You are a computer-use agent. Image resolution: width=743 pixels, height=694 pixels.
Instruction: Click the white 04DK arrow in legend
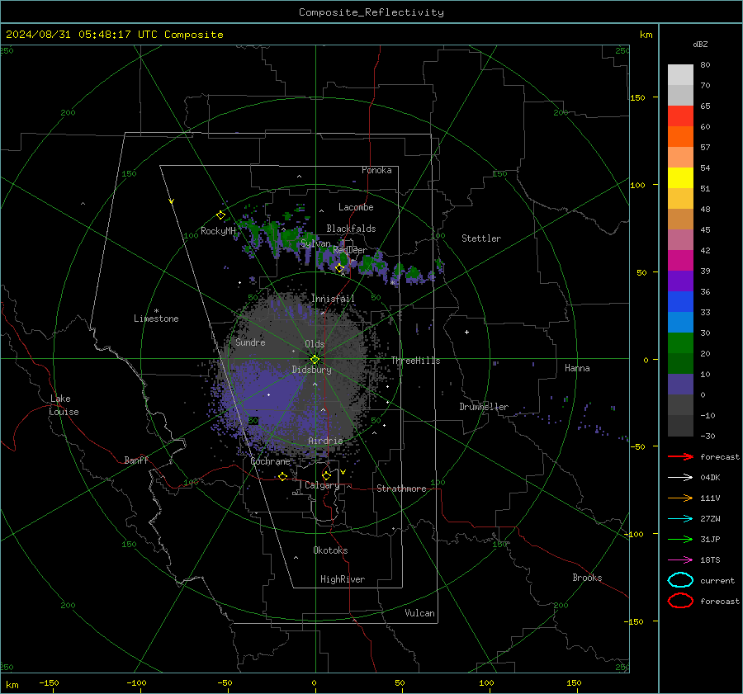[x=680, y=477]
